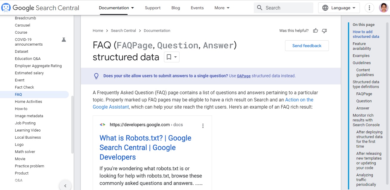Click the What is Robots.txt example title
The width and height of the screenshot is (390, 190).
pyautogui.click(x=146, y=147)
